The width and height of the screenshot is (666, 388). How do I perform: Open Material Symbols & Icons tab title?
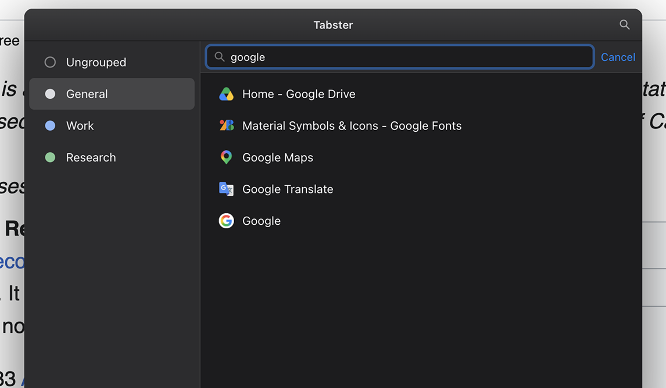coord(352,125)
